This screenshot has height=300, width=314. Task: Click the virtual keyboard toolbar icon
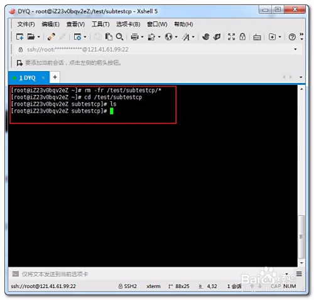pos(257,37)
